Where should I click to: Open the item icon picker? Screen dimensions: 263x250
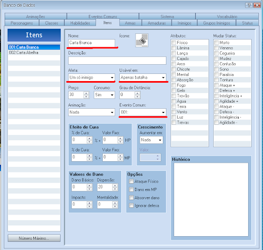(x=142, y=41)
